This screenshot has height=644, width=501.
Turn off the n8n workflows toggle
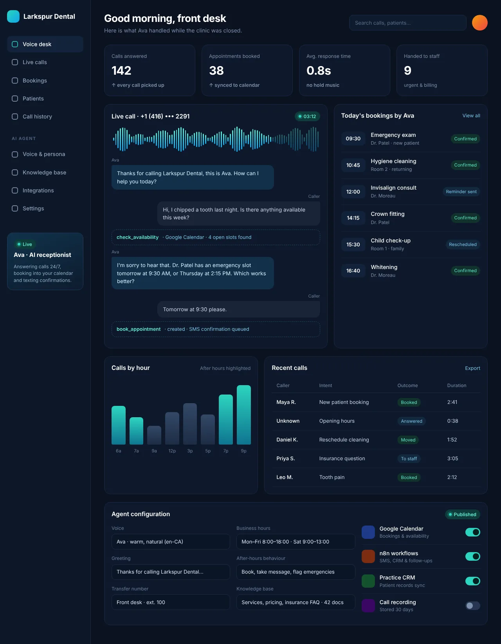pos(473,556)
